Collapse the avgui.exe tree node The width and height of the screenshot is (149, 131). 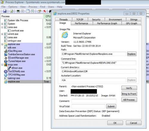point(2,65)
